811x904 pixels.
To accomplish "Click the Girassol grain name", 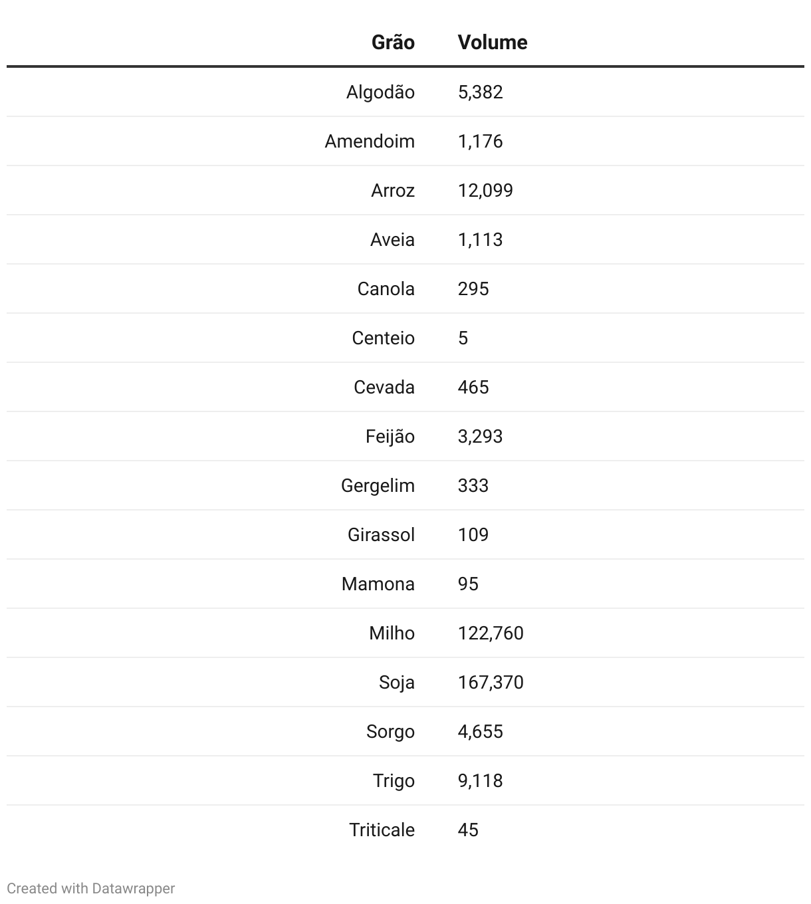I will point(381,535).
